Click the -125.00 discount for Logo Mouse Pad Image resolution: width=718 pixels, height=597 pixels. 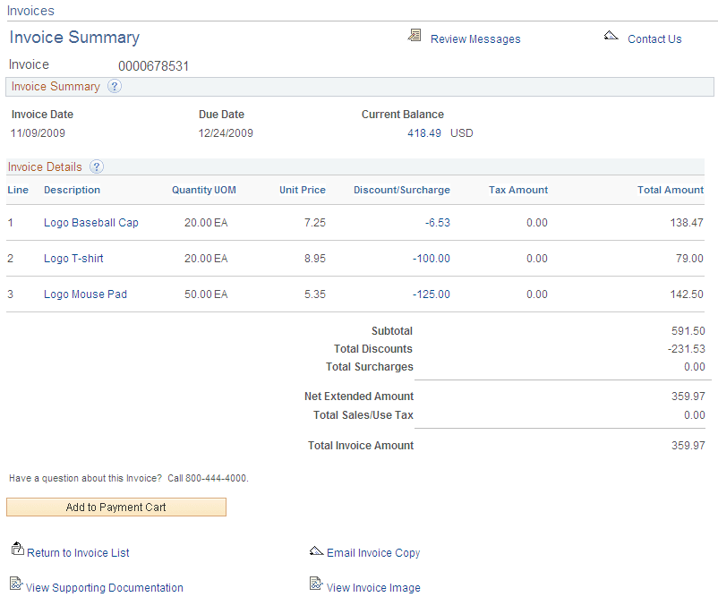(x=432, y=294)
